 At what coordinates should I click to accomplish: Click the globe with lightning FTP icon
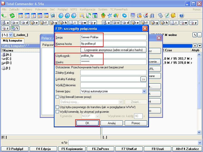[116, 16]
